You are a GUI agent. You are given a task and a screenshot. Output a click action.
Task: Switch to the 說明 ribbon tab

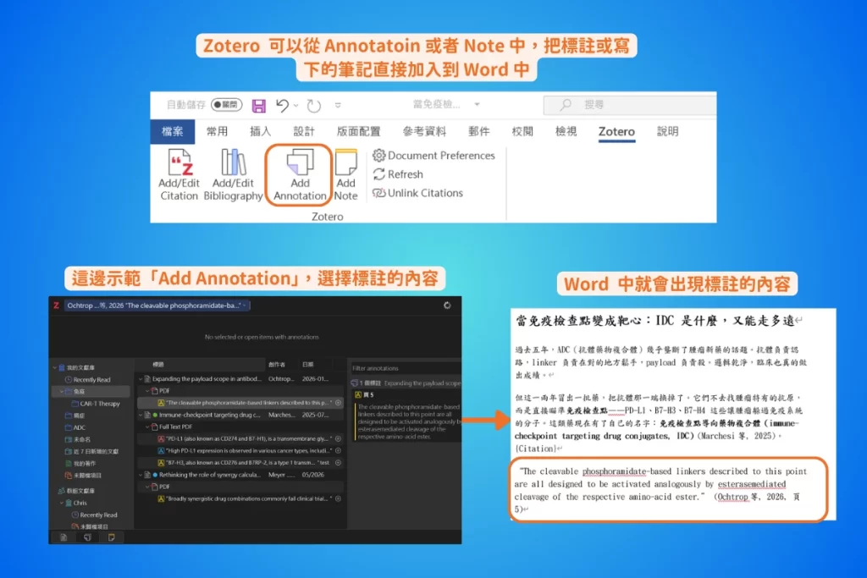click(x=667, y=131)
